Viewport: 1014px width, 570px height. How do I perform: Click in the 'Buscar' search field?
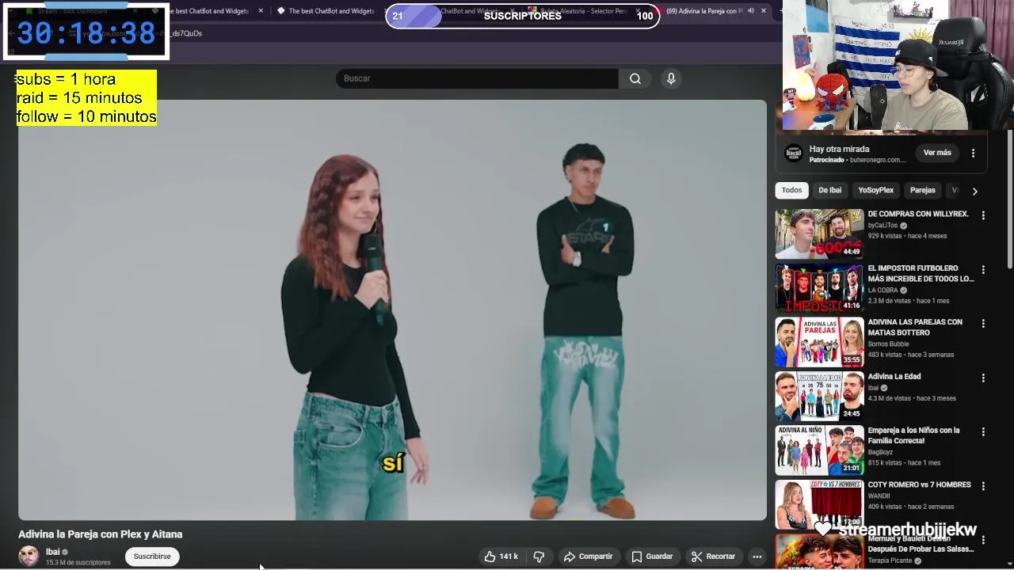coord(477,78)
